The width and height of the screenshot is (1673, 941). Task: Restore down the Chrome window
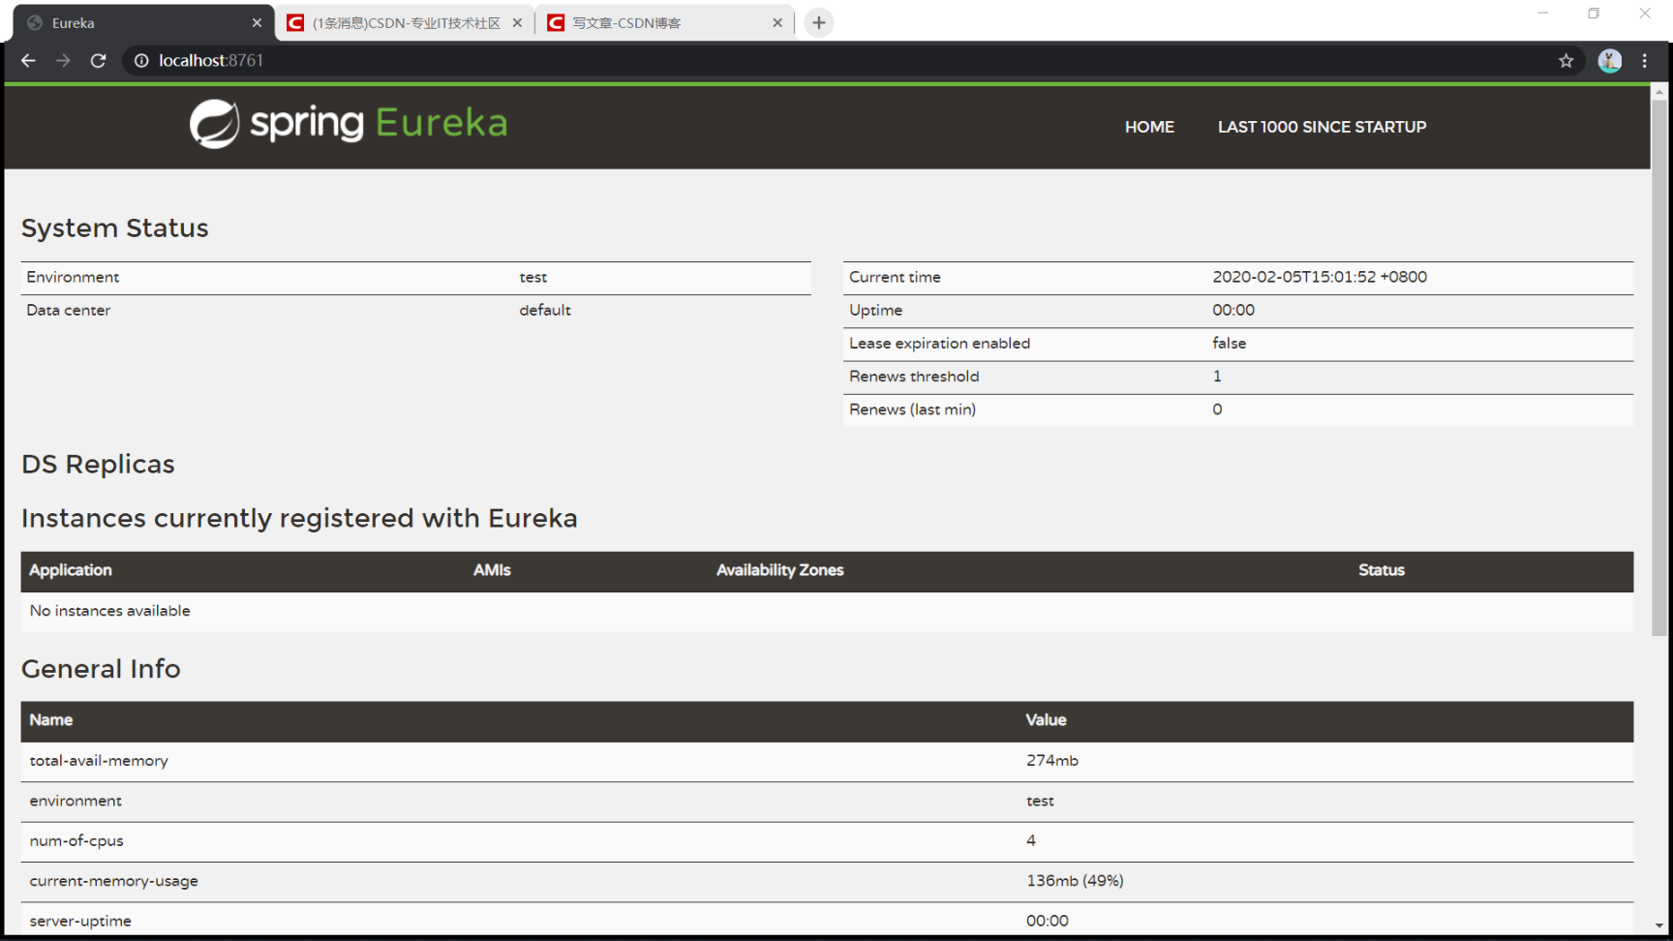point(1594,14)
